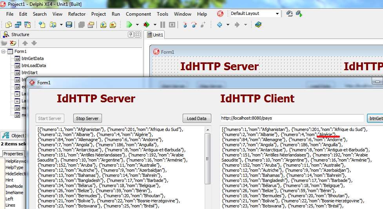The image size is (383, 209).
Task: Click the red globe icon beside Help
Action: [x=220, y=14]
